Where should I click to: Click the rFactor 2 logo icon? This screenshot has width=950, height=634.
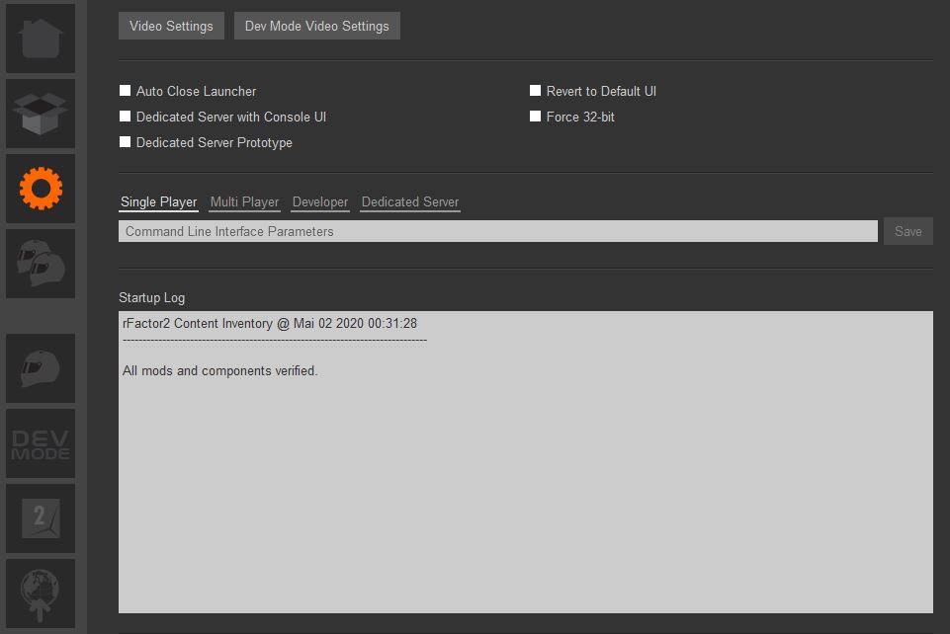coord(41,518)
